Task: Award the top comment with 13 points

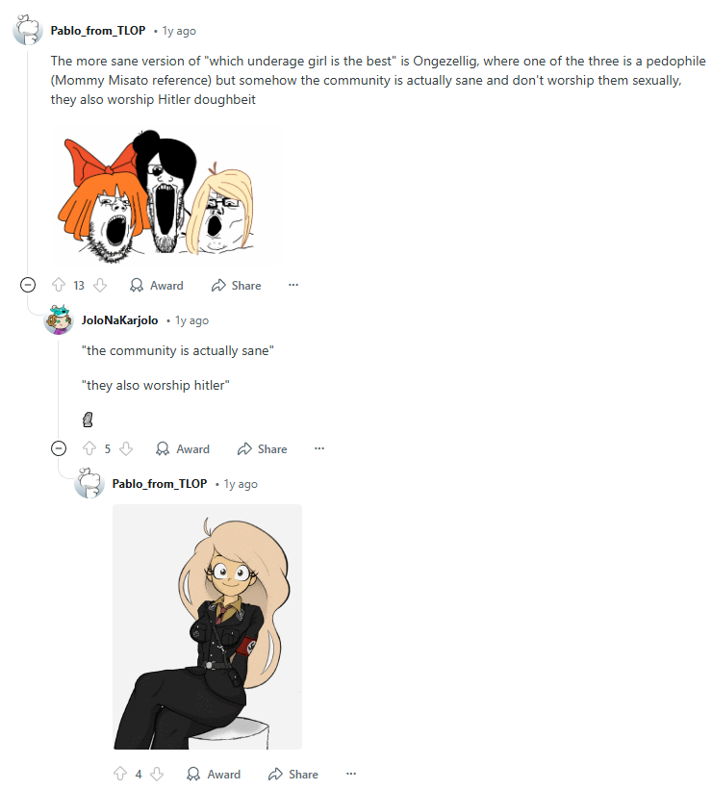Action: coord(157,285)
